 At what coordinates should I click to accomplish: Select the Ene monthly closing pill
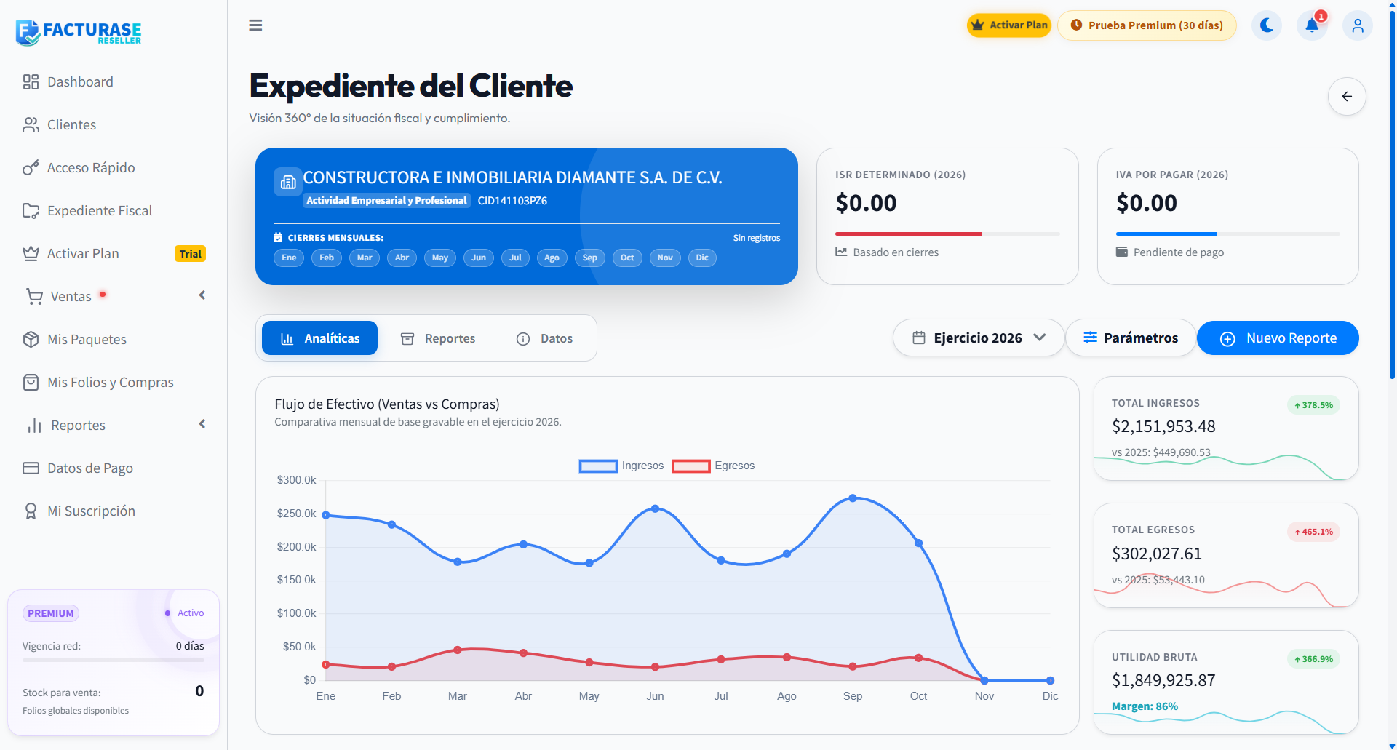coord(289,258)
